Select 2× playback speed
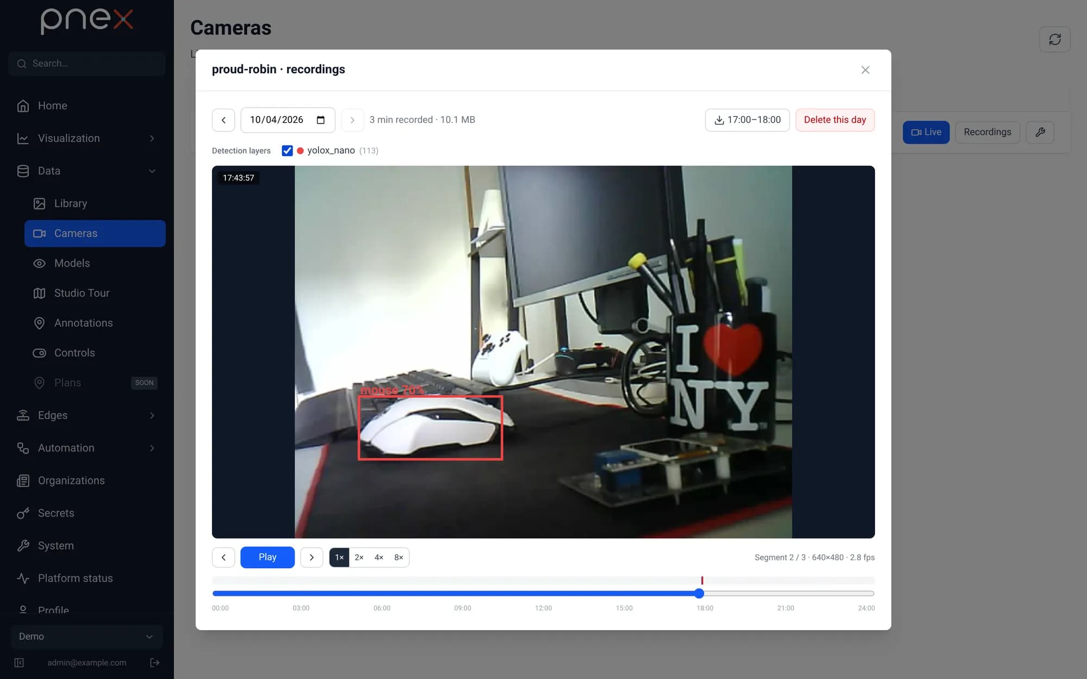Image resolution: width=1087 pixels, height=679 pixels. 359,557
